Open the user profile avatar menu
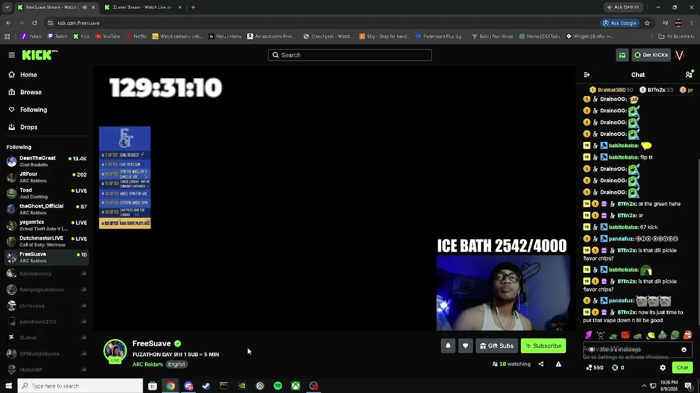Screen dimensions: 700x393 tap(680, 55)
